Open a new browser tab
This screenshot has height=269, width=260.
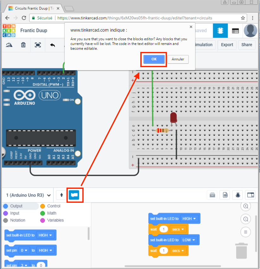tap(69, 9)
